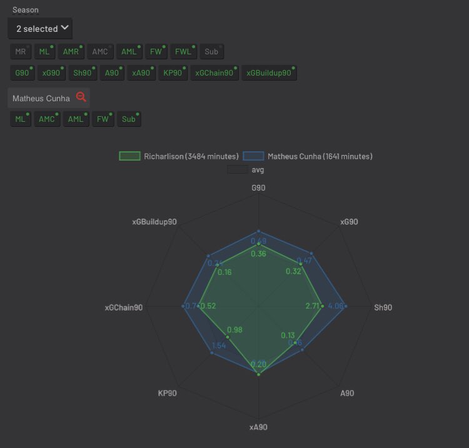Screen dimensions: 469x448
Task: Toggle Matheus Cunha's AML position filter
Action: [x=76, y=119]
